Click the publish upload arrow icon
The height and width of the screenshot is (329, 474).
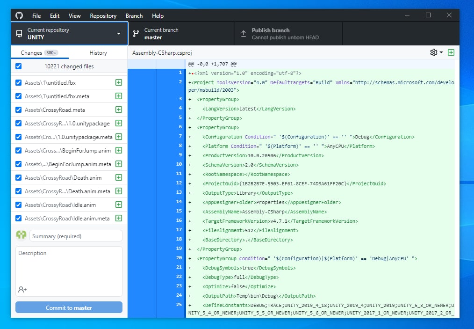tap(244, 34)
